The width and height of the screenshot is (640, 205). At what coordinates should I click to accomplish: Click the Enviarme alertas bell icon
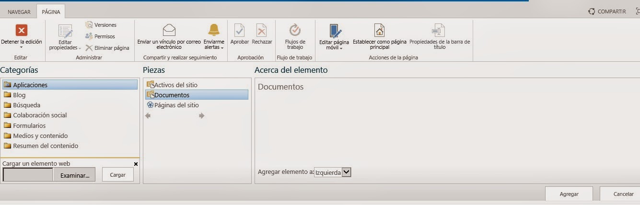click(214, 30)
